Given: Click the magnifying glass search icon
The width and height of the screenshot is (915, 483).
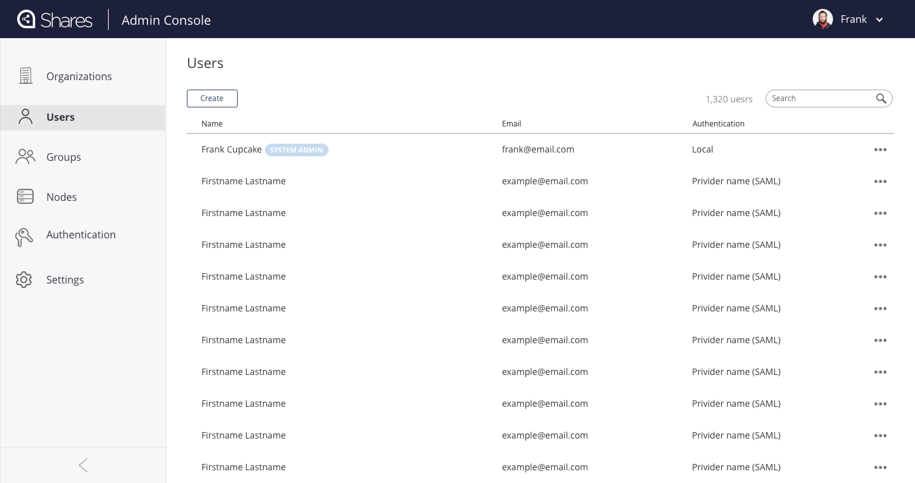Looking at the screenshot, I should pos(881,99).
